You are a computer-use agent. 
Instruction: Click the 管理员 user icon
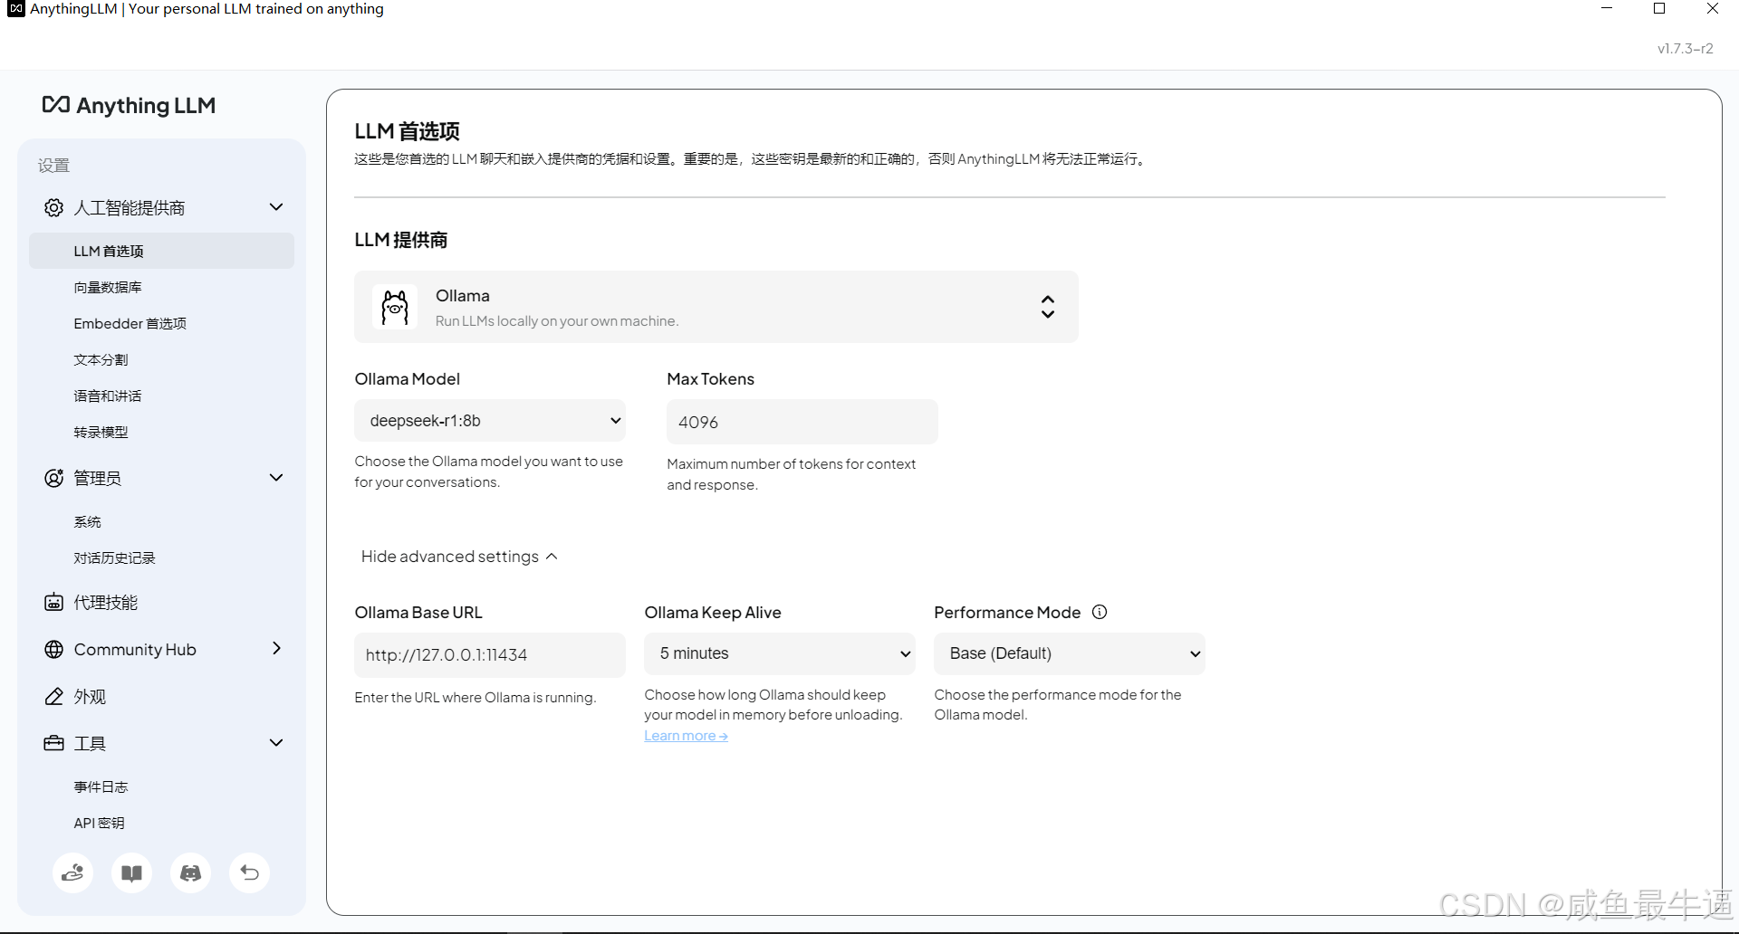[x=53, y=478]
